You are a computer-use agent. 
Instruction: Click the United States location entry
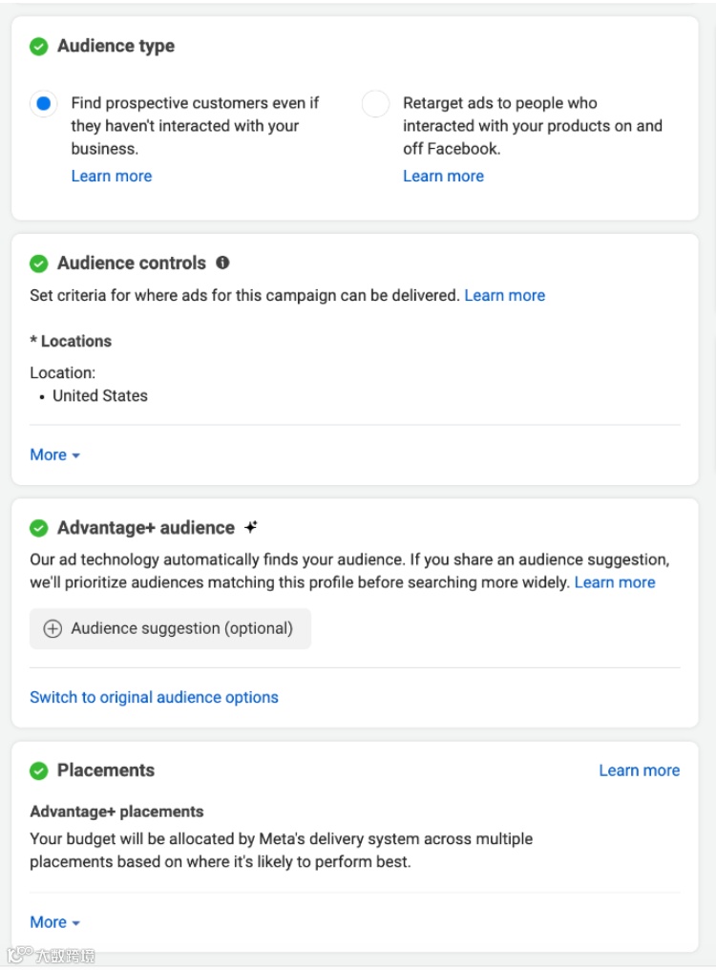[x=100, y=396]
